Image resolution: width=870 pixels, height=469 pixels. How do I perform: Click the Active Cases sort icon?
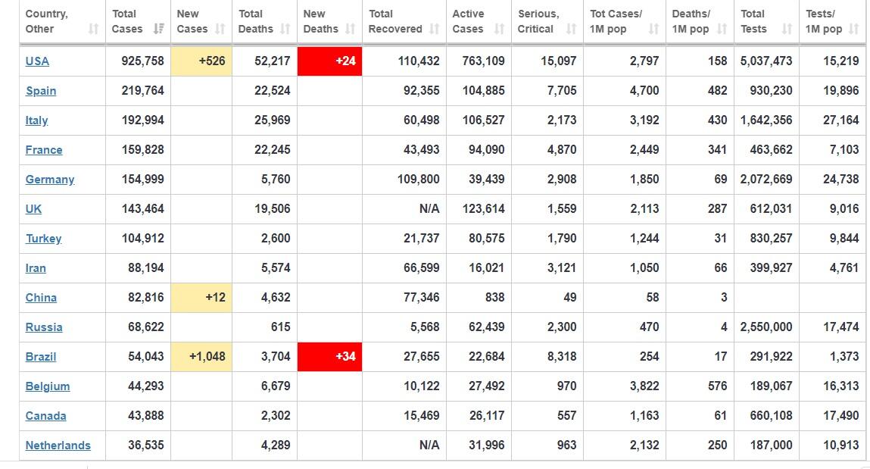tap(500, 29)
